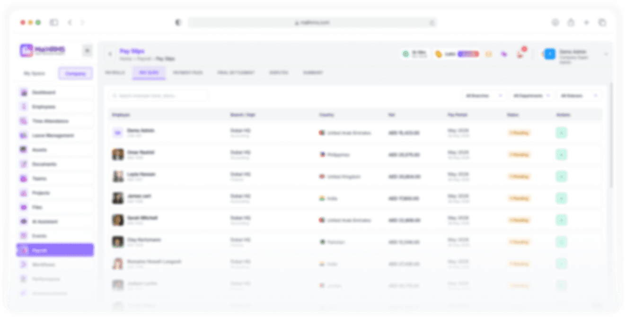Image resolution: width=626 pixels, height=317 pixels.
Task: Open Performance in the sidebar
Action: (x=55, y=279)
